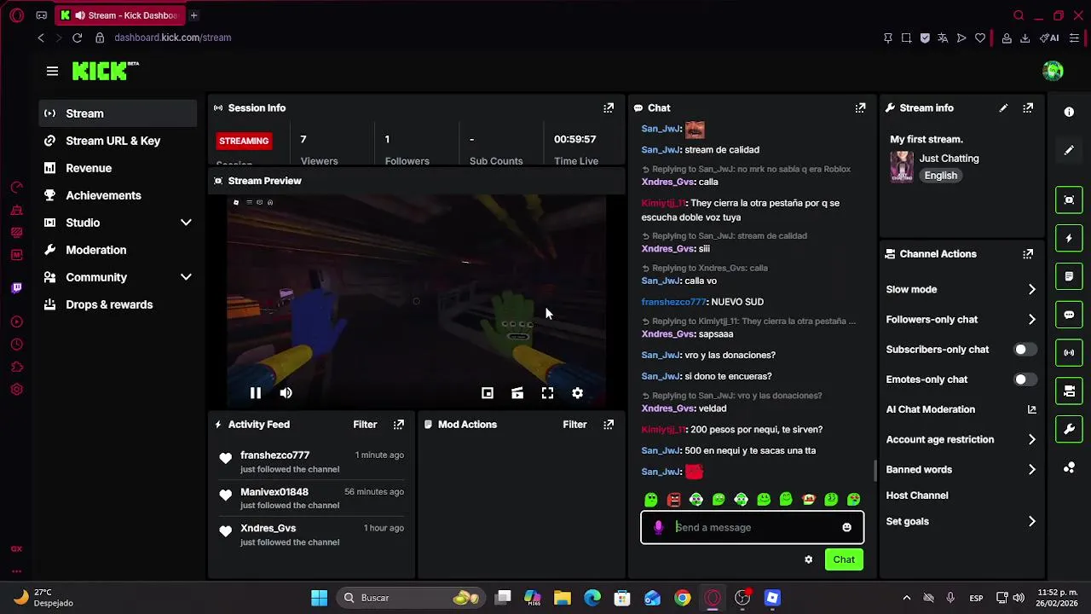Screen dimensions: 1091x614
Task: Toggle Subscribers-only chat switch
Action: (x=1025, y=350)
